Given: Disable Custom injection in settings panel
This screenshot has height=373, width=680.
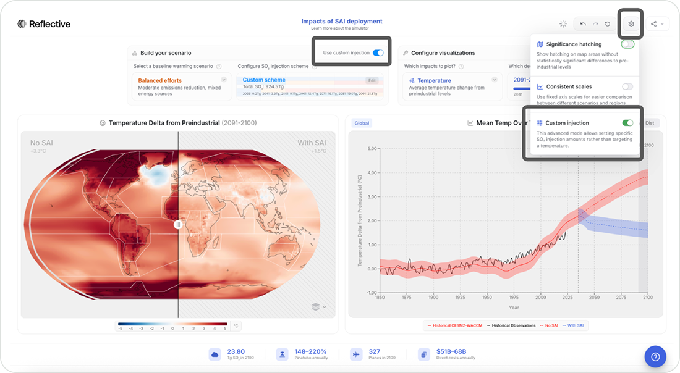Looking at the screenshot, I should click(627, 123).
